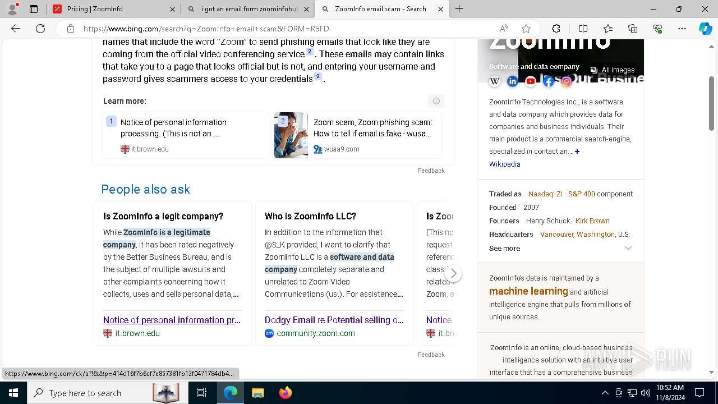Open Task View on taskbar
Viewport: 718px width, 404px height.
[202, 393]
